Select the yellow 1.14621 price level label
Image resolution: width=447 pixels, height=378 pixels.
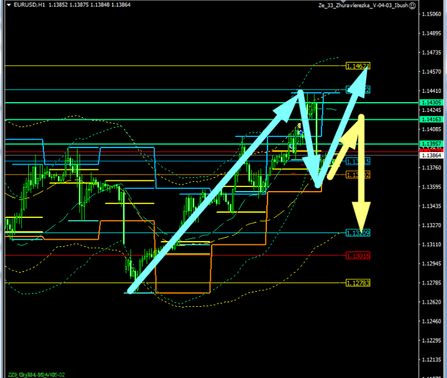pyautogui.click(x=358, y=66)
